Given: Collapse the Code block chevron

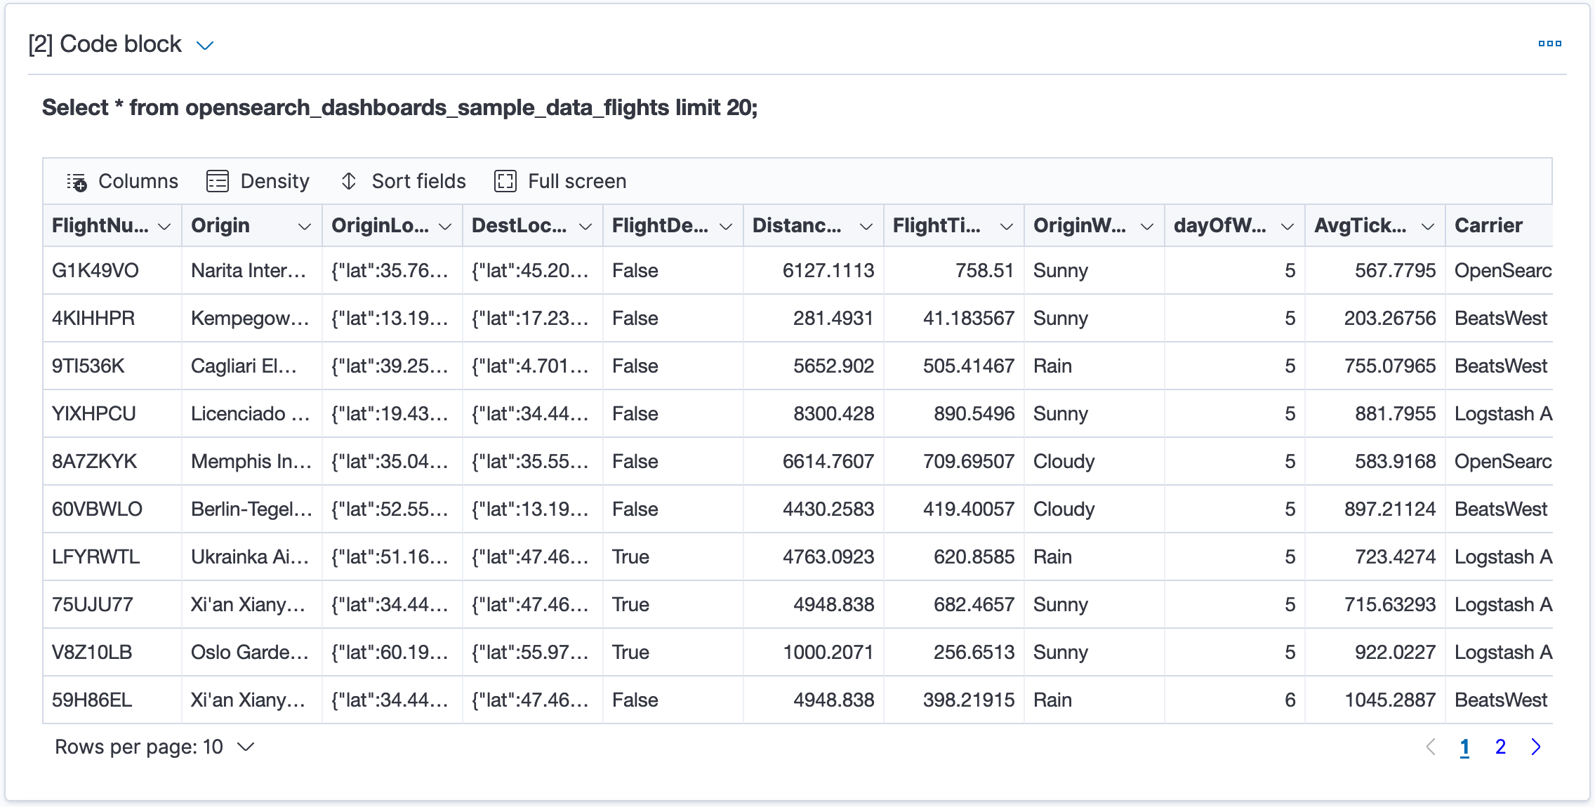Looking at the screenshot, I should point(205,46).
